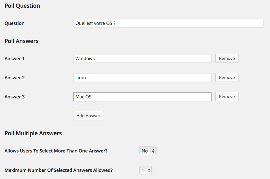Viewport: 270px width, 179px height.
Task: Click the Answer 1 field containing Windows
Action: [142, 59]
